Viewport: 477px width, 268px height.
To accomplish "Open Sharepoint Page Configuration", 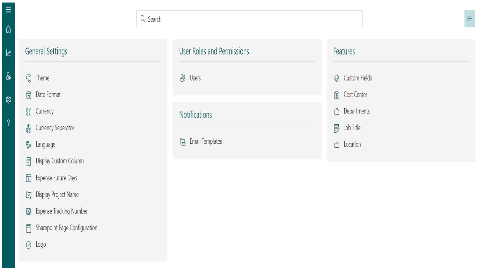I will tap(66, 228).
